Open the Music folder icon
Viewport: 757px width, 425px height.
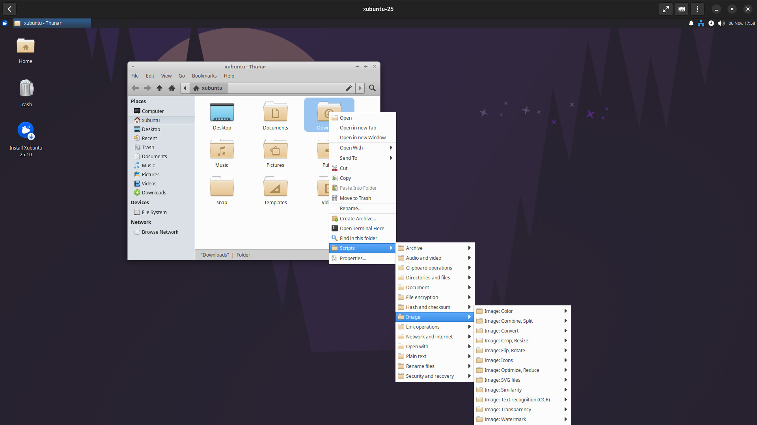(222, 151)
